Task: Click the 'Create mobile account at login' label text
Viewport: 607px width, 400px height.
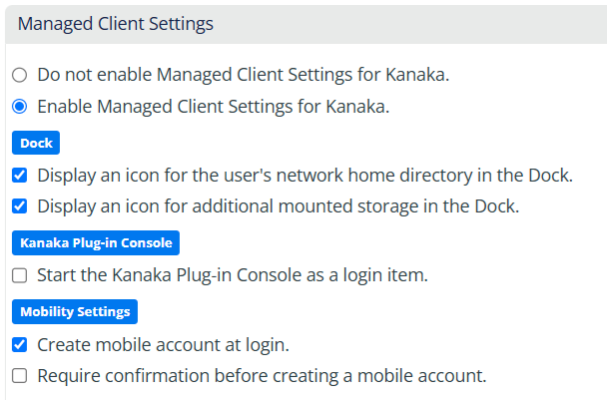Action: point(163,345)
